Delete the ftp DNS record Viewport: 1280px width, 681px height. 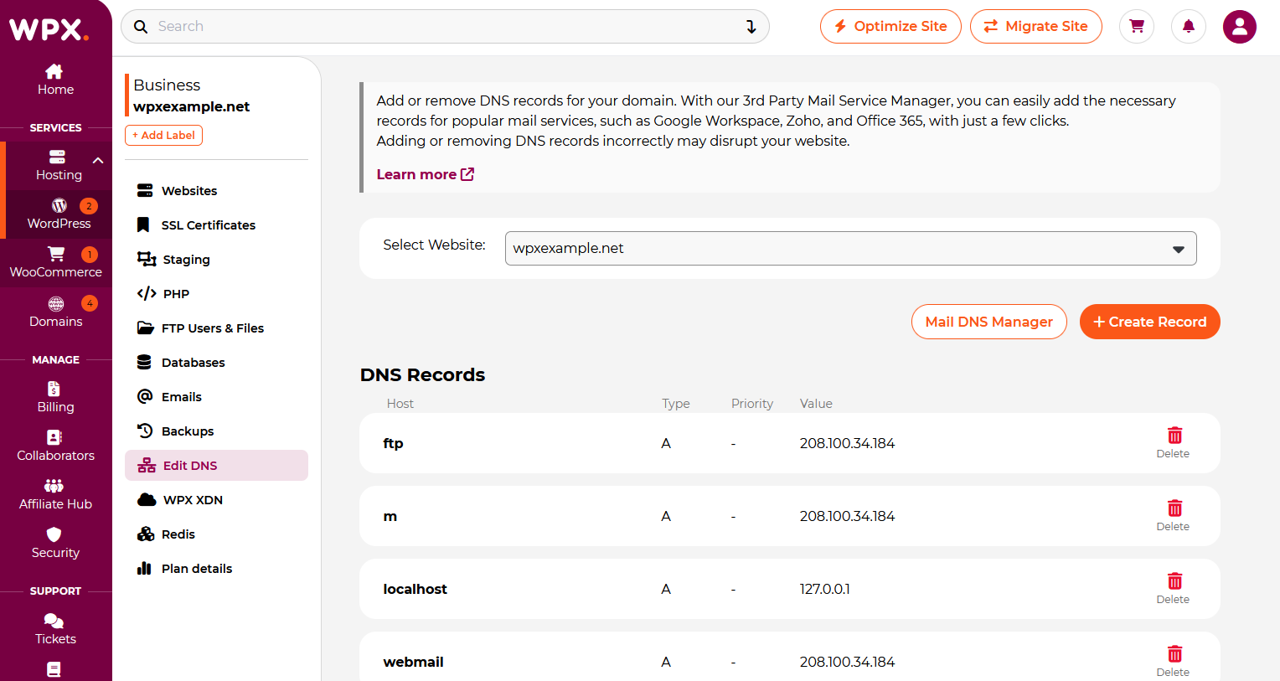click(1174, 442)
